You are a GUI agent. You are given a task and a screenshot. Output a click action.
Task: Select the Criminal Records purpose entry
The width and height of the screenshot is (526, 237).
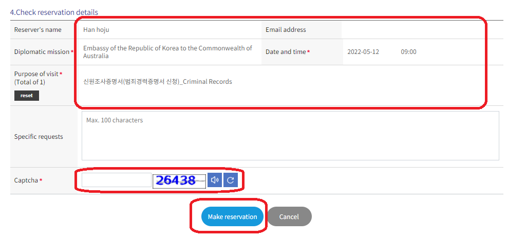158,81
